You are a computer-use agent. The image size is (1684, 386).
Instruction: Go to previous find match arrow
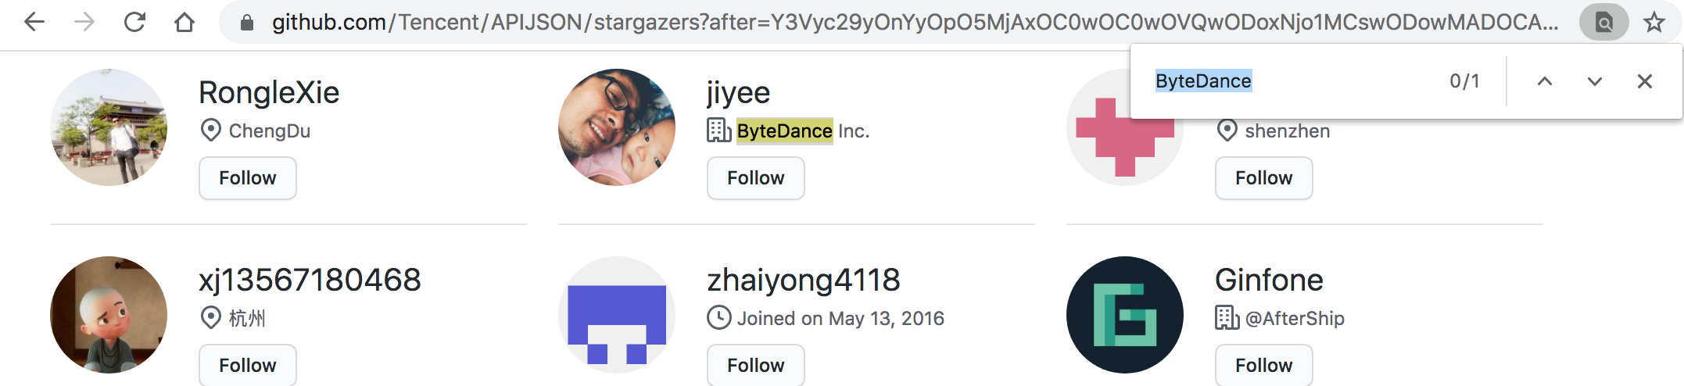tap(1545, 81)
